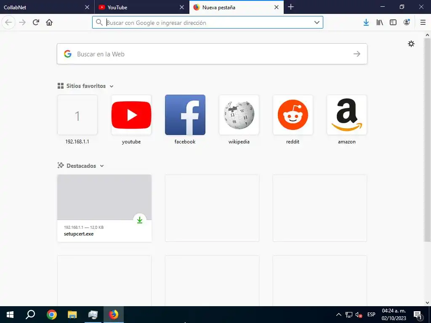
Task: Close the YouTube tab
Action: click(182, 7)
